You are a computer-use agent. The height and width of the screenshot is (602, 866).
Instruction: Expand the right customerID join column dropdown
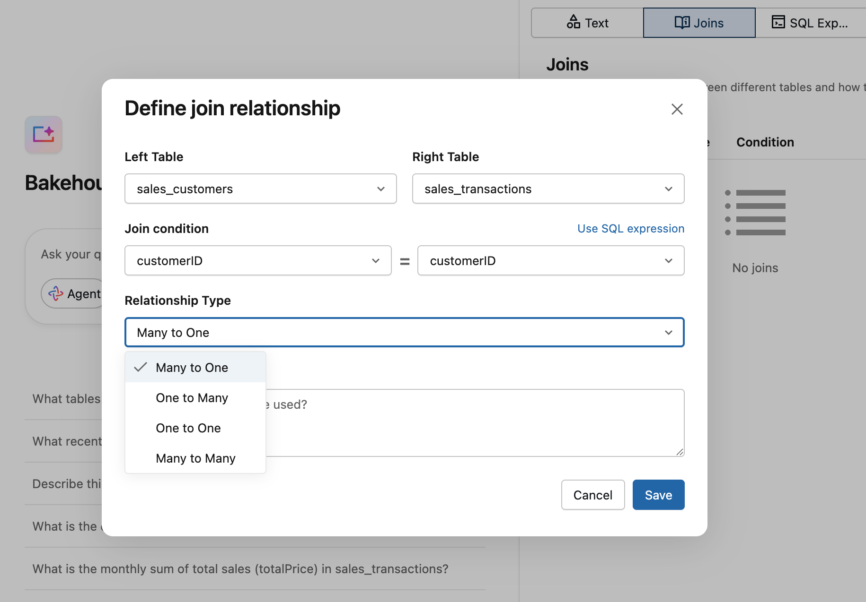[550, 261]
